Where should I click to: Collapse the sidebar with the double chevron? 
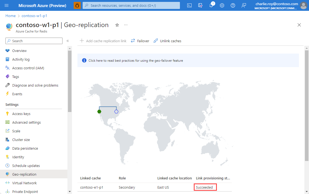68,41
